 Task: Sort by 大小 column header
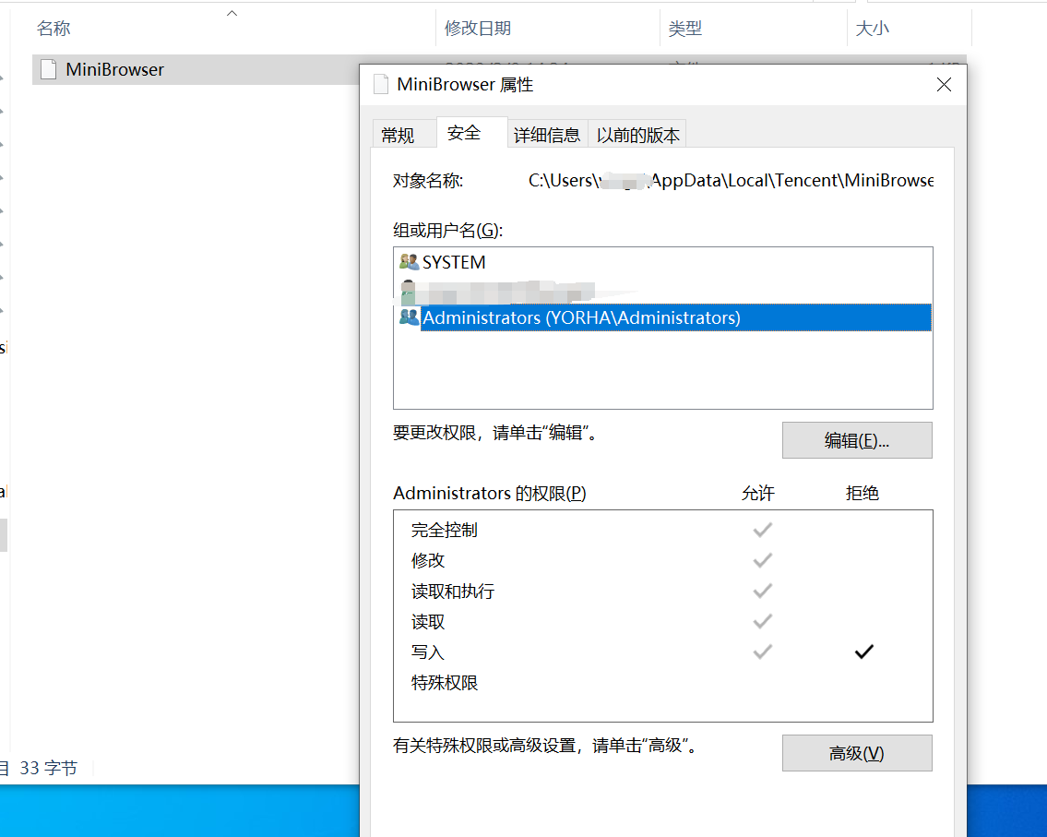pyautogui.click(x=872, y=28)
